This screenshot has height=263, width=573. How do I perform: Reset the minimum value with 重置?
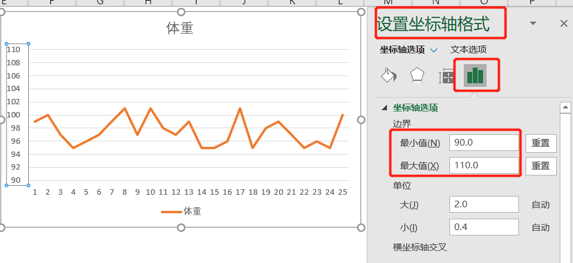[x=541, y=143]
